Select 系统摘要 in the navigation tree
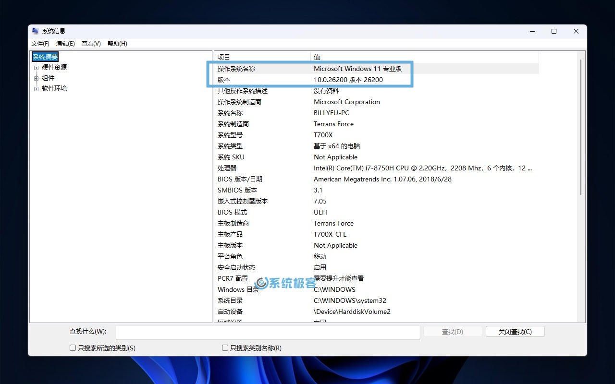 point(45,56)
